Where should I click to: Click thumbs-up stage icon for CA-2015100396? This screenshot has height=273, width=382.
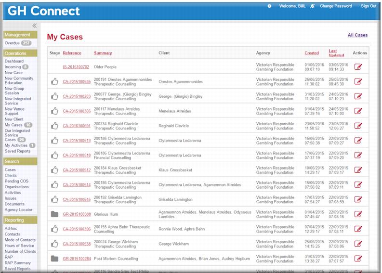[x=54, y=229]
